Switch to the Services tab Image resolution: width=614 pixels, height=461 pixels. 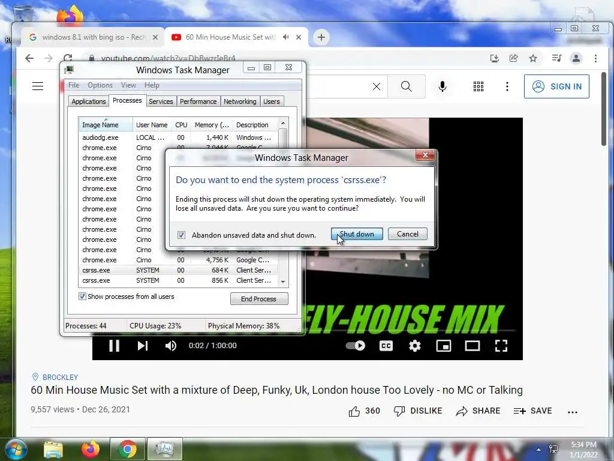tap(161, 101)
